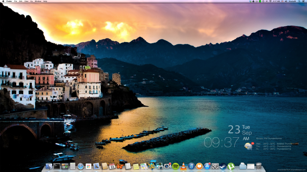Viewport: 307px width, 172px height.
Task: Launch Spotify from the Dock
Action: [x=175, y=166]
